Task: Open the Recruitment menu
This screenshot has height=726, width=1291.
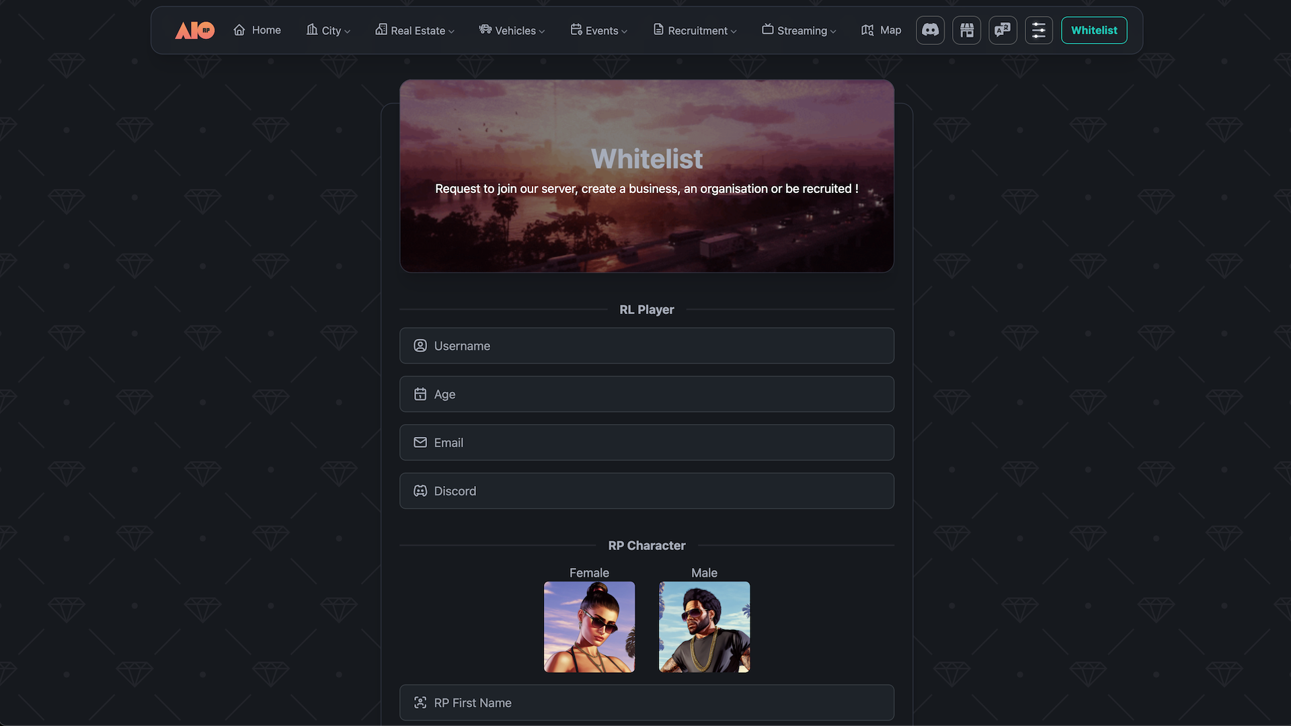Action: 695,30
